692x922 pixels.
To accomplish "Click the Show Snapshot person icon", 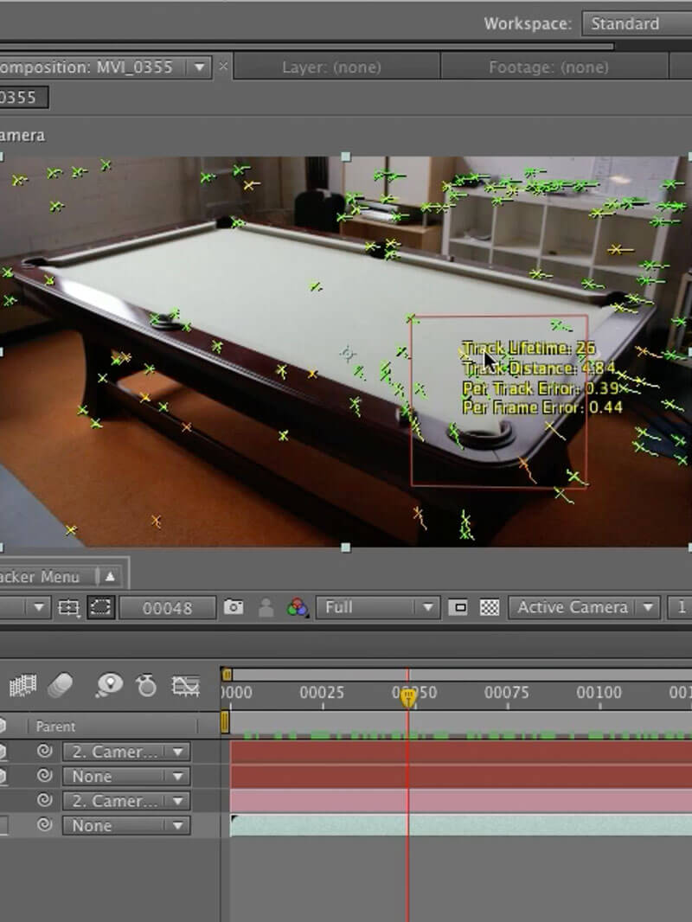I will 266,608.
